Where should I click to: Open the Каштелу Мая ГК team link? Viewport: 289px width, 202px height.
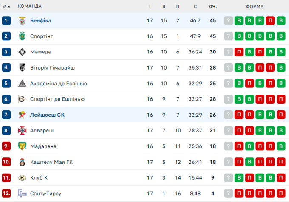[51, 162]
